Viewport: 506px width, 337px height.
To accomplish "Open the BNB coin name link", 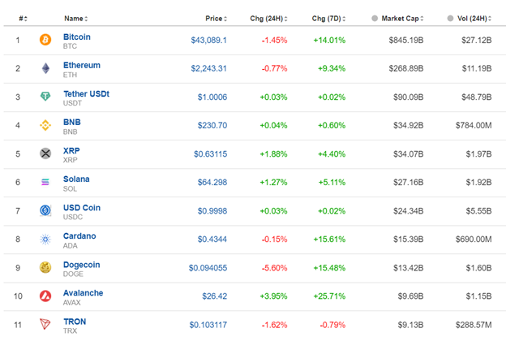I will [72, 122].
